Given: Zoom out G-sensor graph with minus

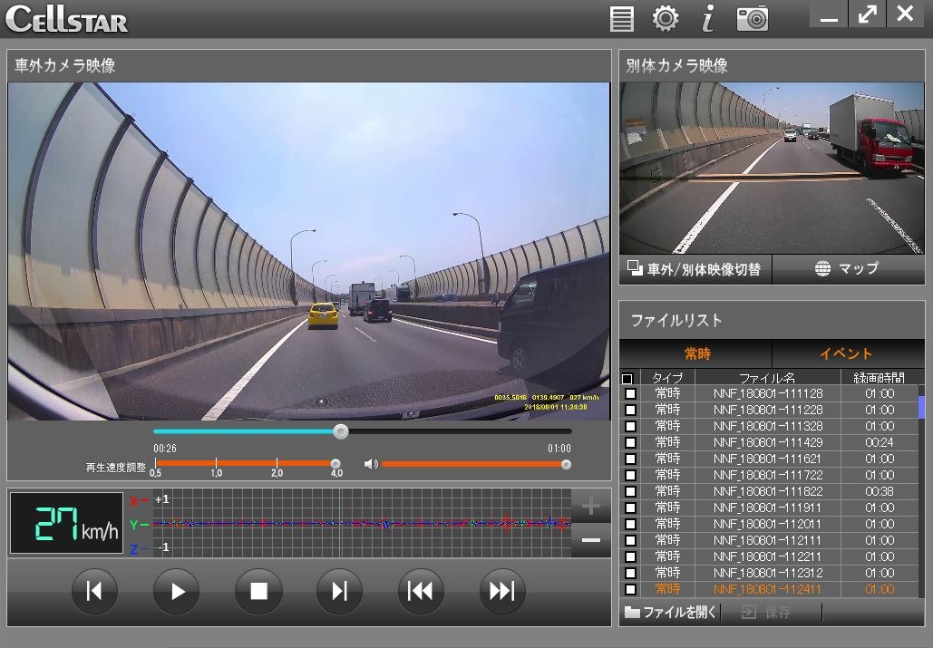Looking at the screenshot, I should pos(590,541).
